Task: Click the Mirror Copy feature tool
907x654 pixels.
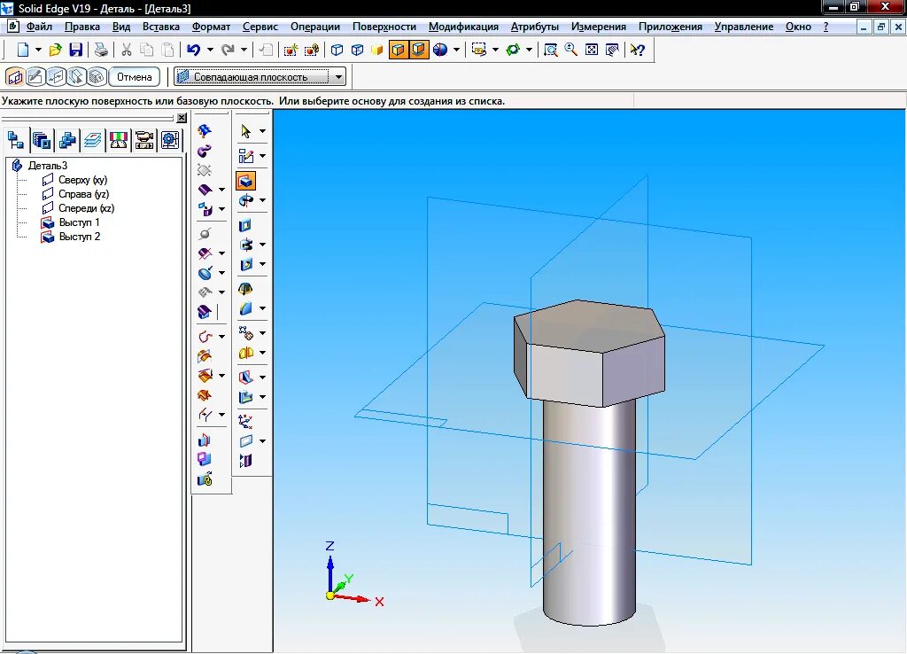Action: coord(246,353)
